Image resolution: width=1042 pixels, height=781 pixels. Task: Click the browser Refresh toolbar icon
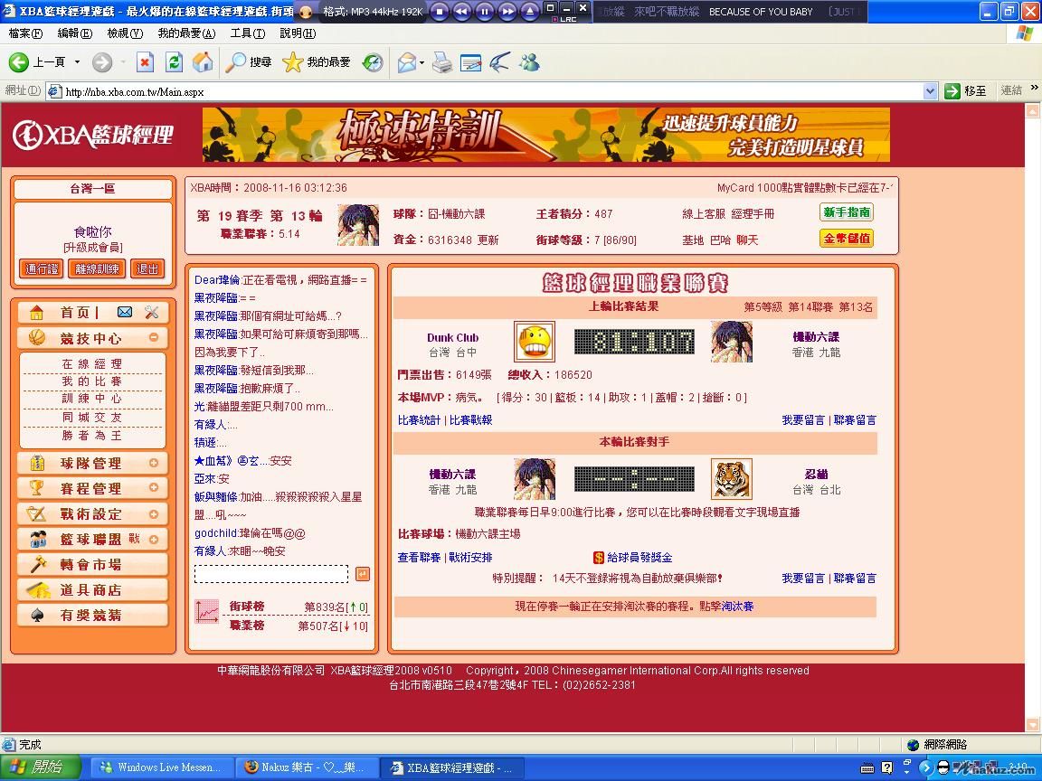click(x=175, y=62)
